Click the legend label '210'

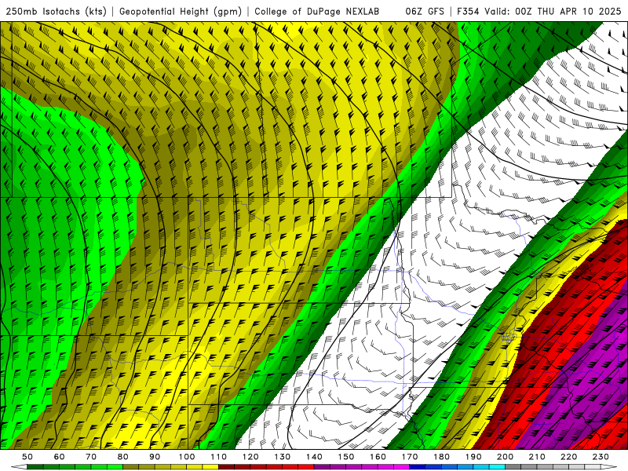(537, 457)
